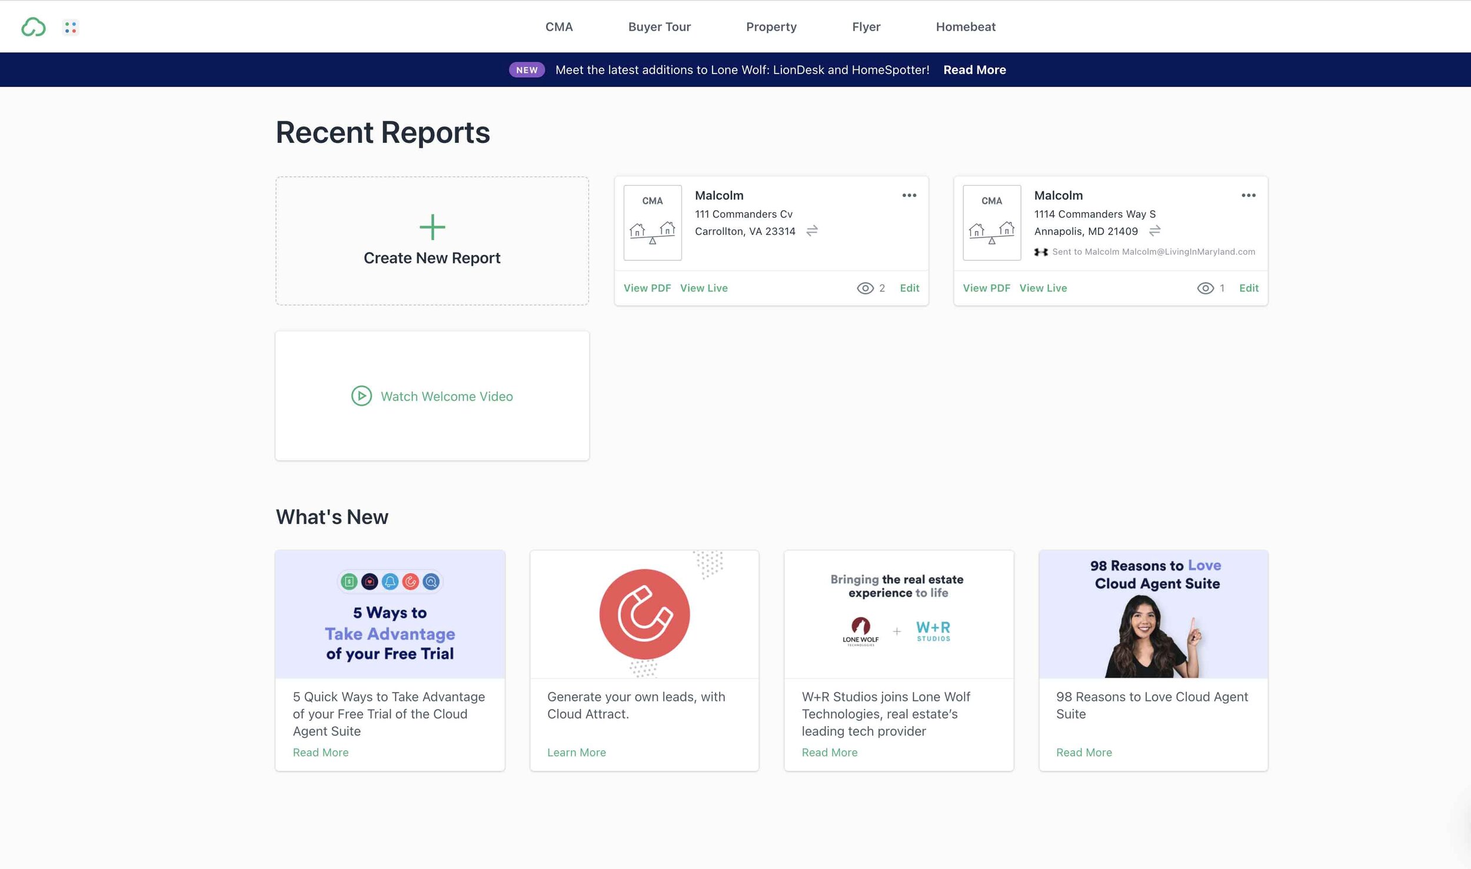Open the Homebeat tab
The width and height of the screenshot is (1471, 869).
[966, 27]
